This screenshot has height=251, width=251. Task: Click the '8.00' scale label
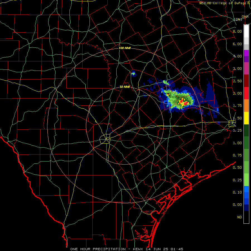pos(237,31)
